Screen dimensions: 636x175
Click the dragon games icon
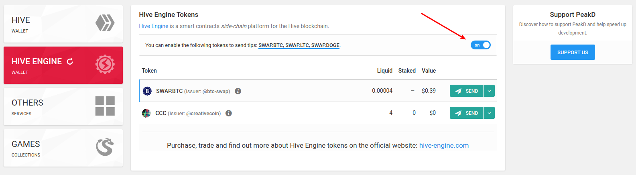coord(105,147)
